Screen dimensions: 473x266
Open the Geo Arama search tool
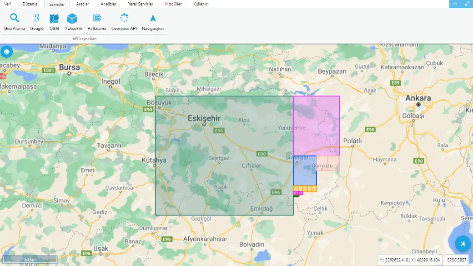point(15,22)
